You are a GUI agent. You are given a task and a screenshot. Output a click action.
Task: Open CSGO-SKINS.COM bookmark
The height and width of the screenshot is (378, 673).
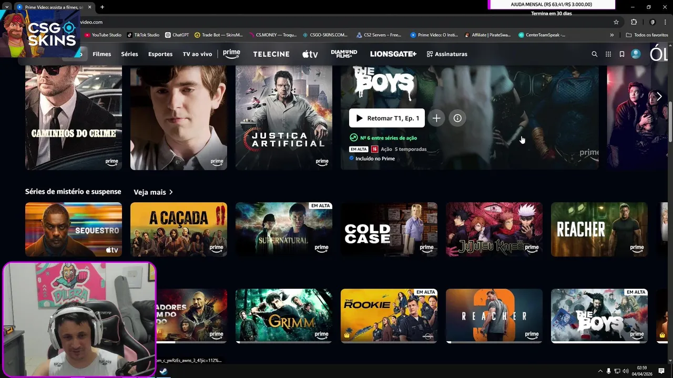(325, 35)
